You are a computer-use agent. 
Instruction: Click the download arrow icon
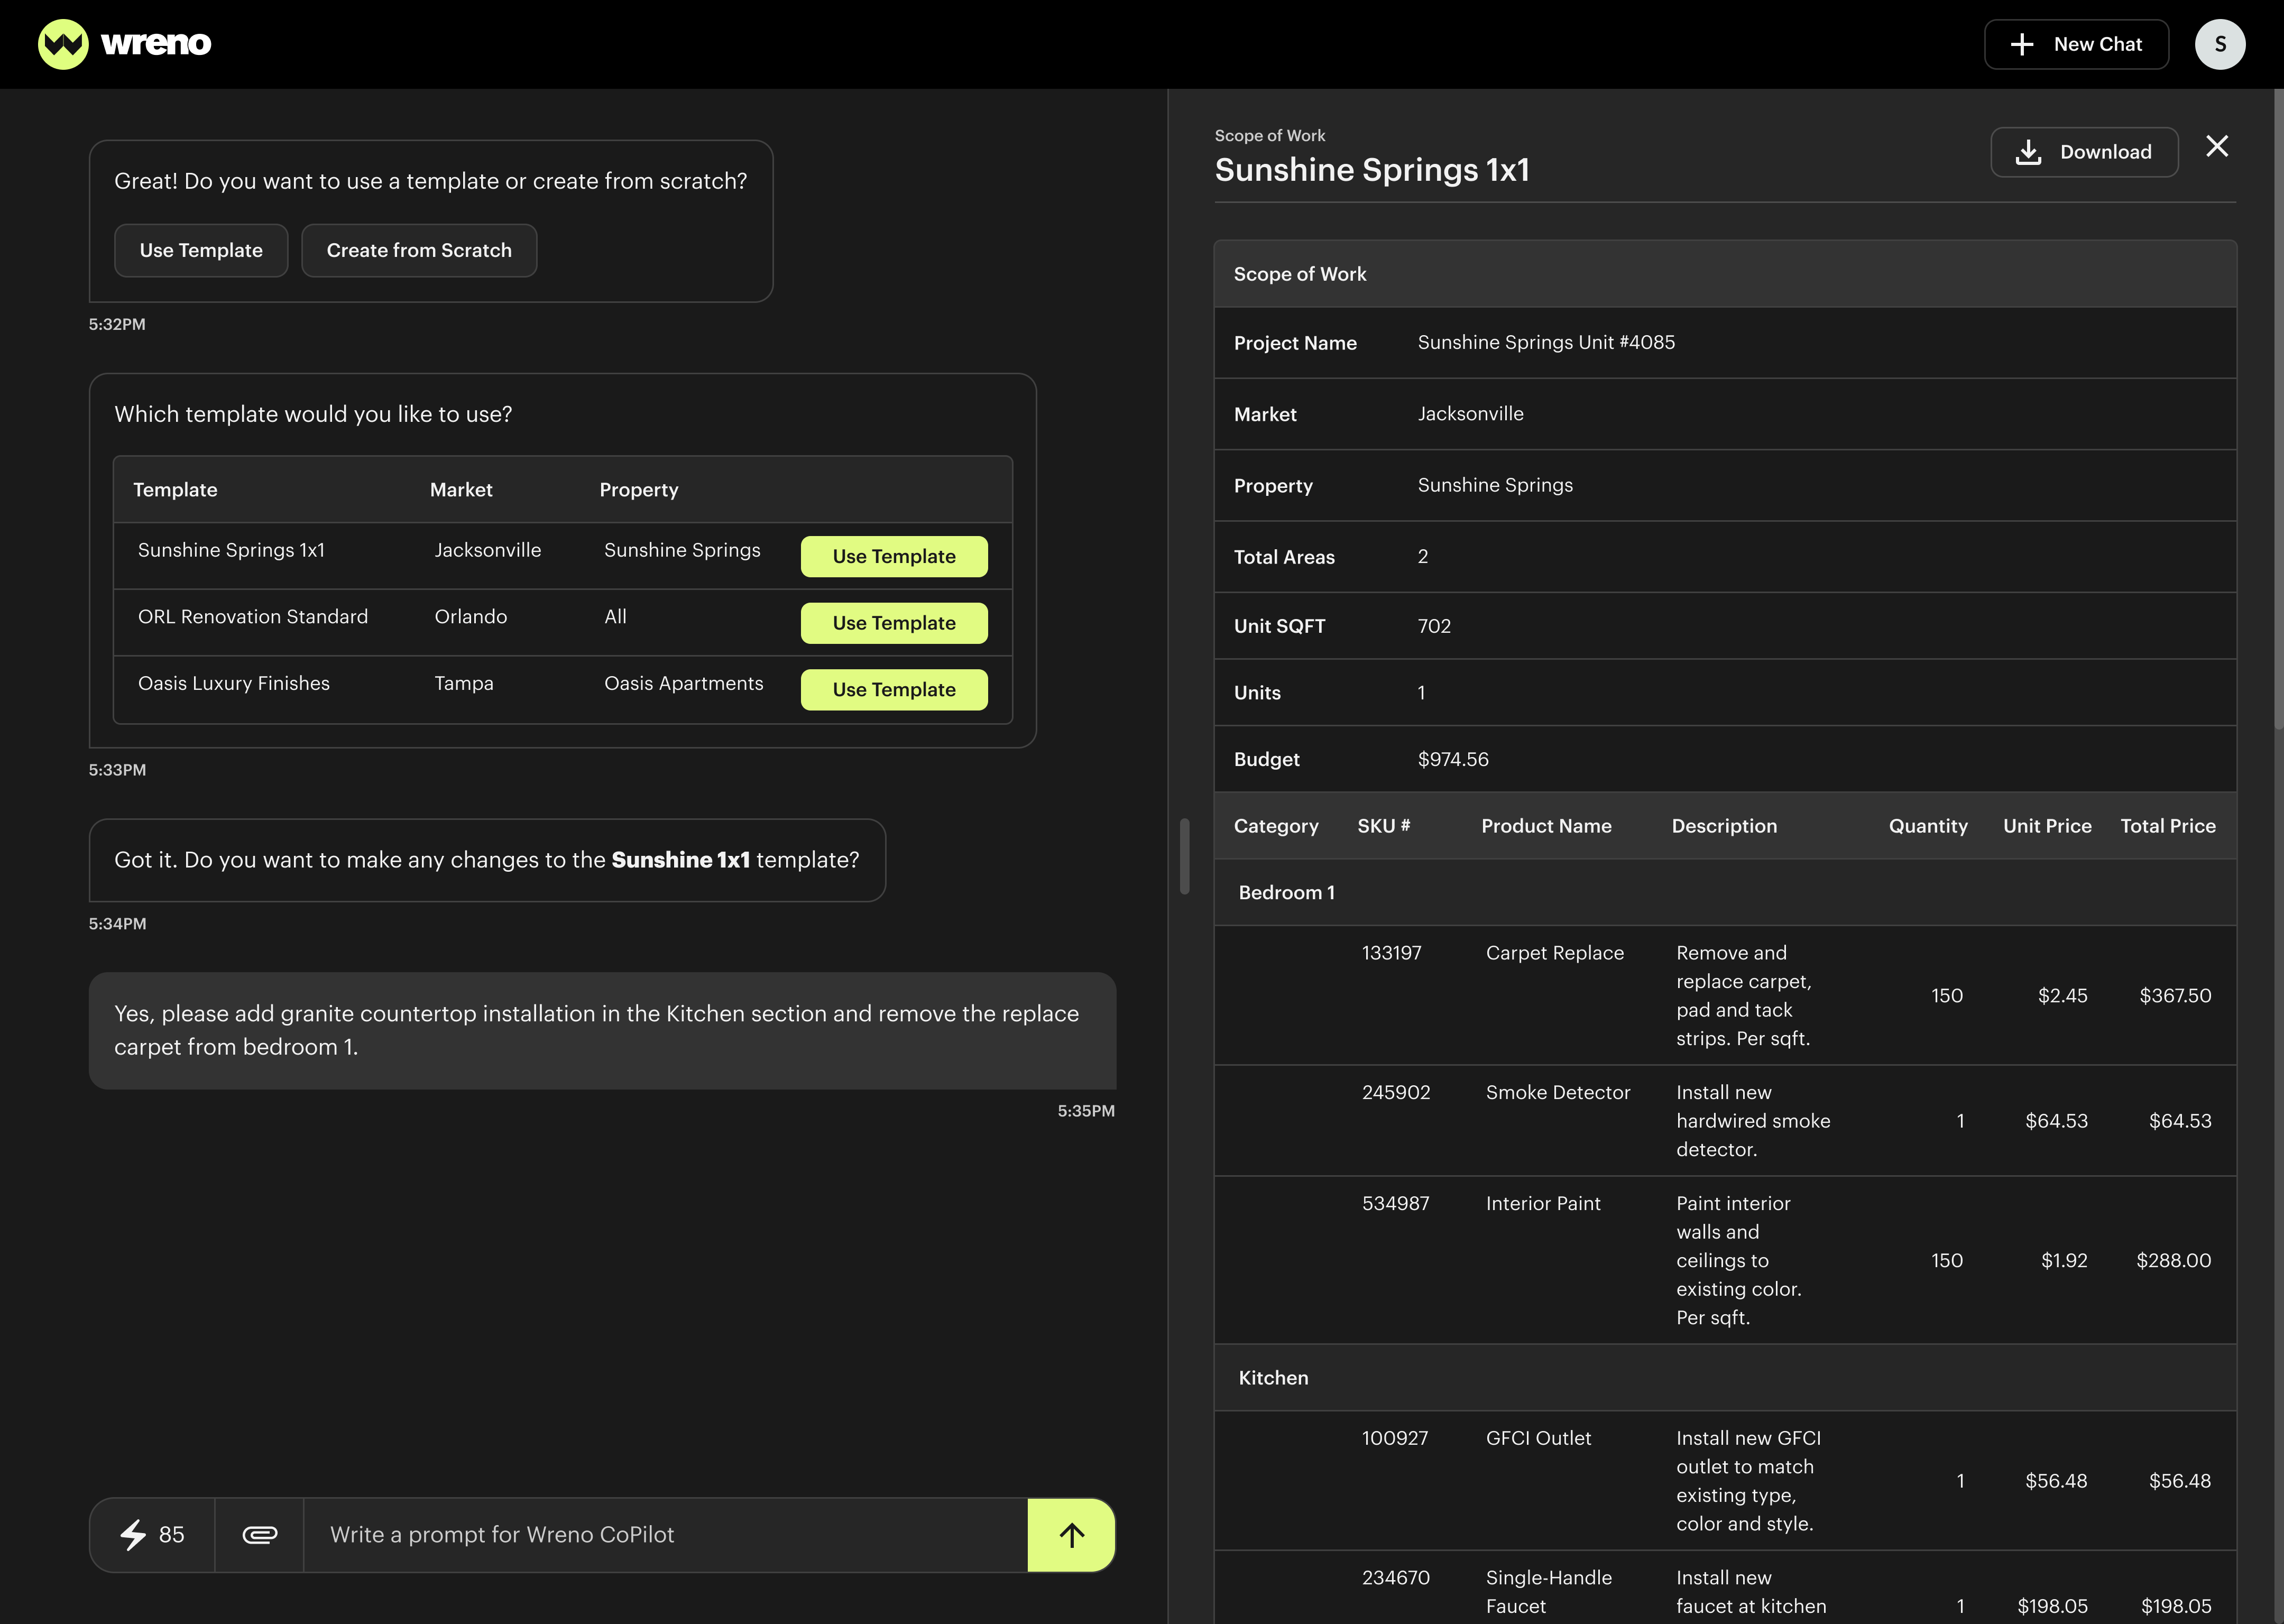coord(2028,152)
